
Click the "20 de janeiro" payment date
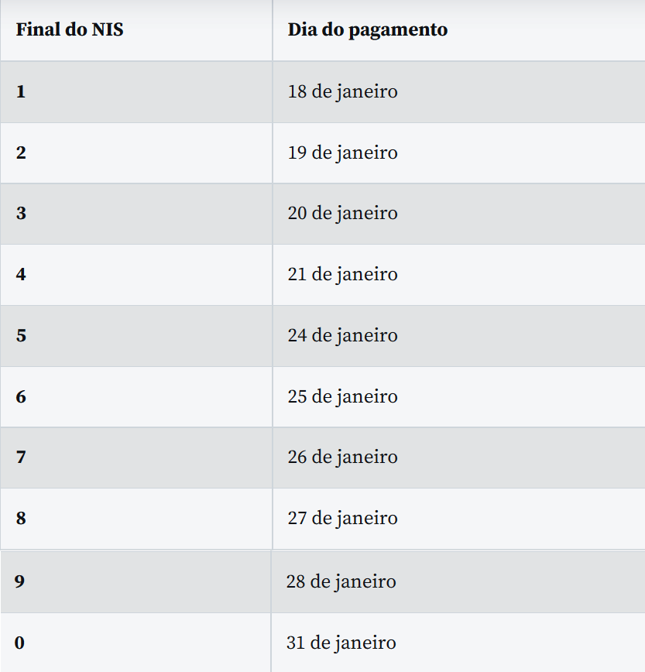pos(342,213)
